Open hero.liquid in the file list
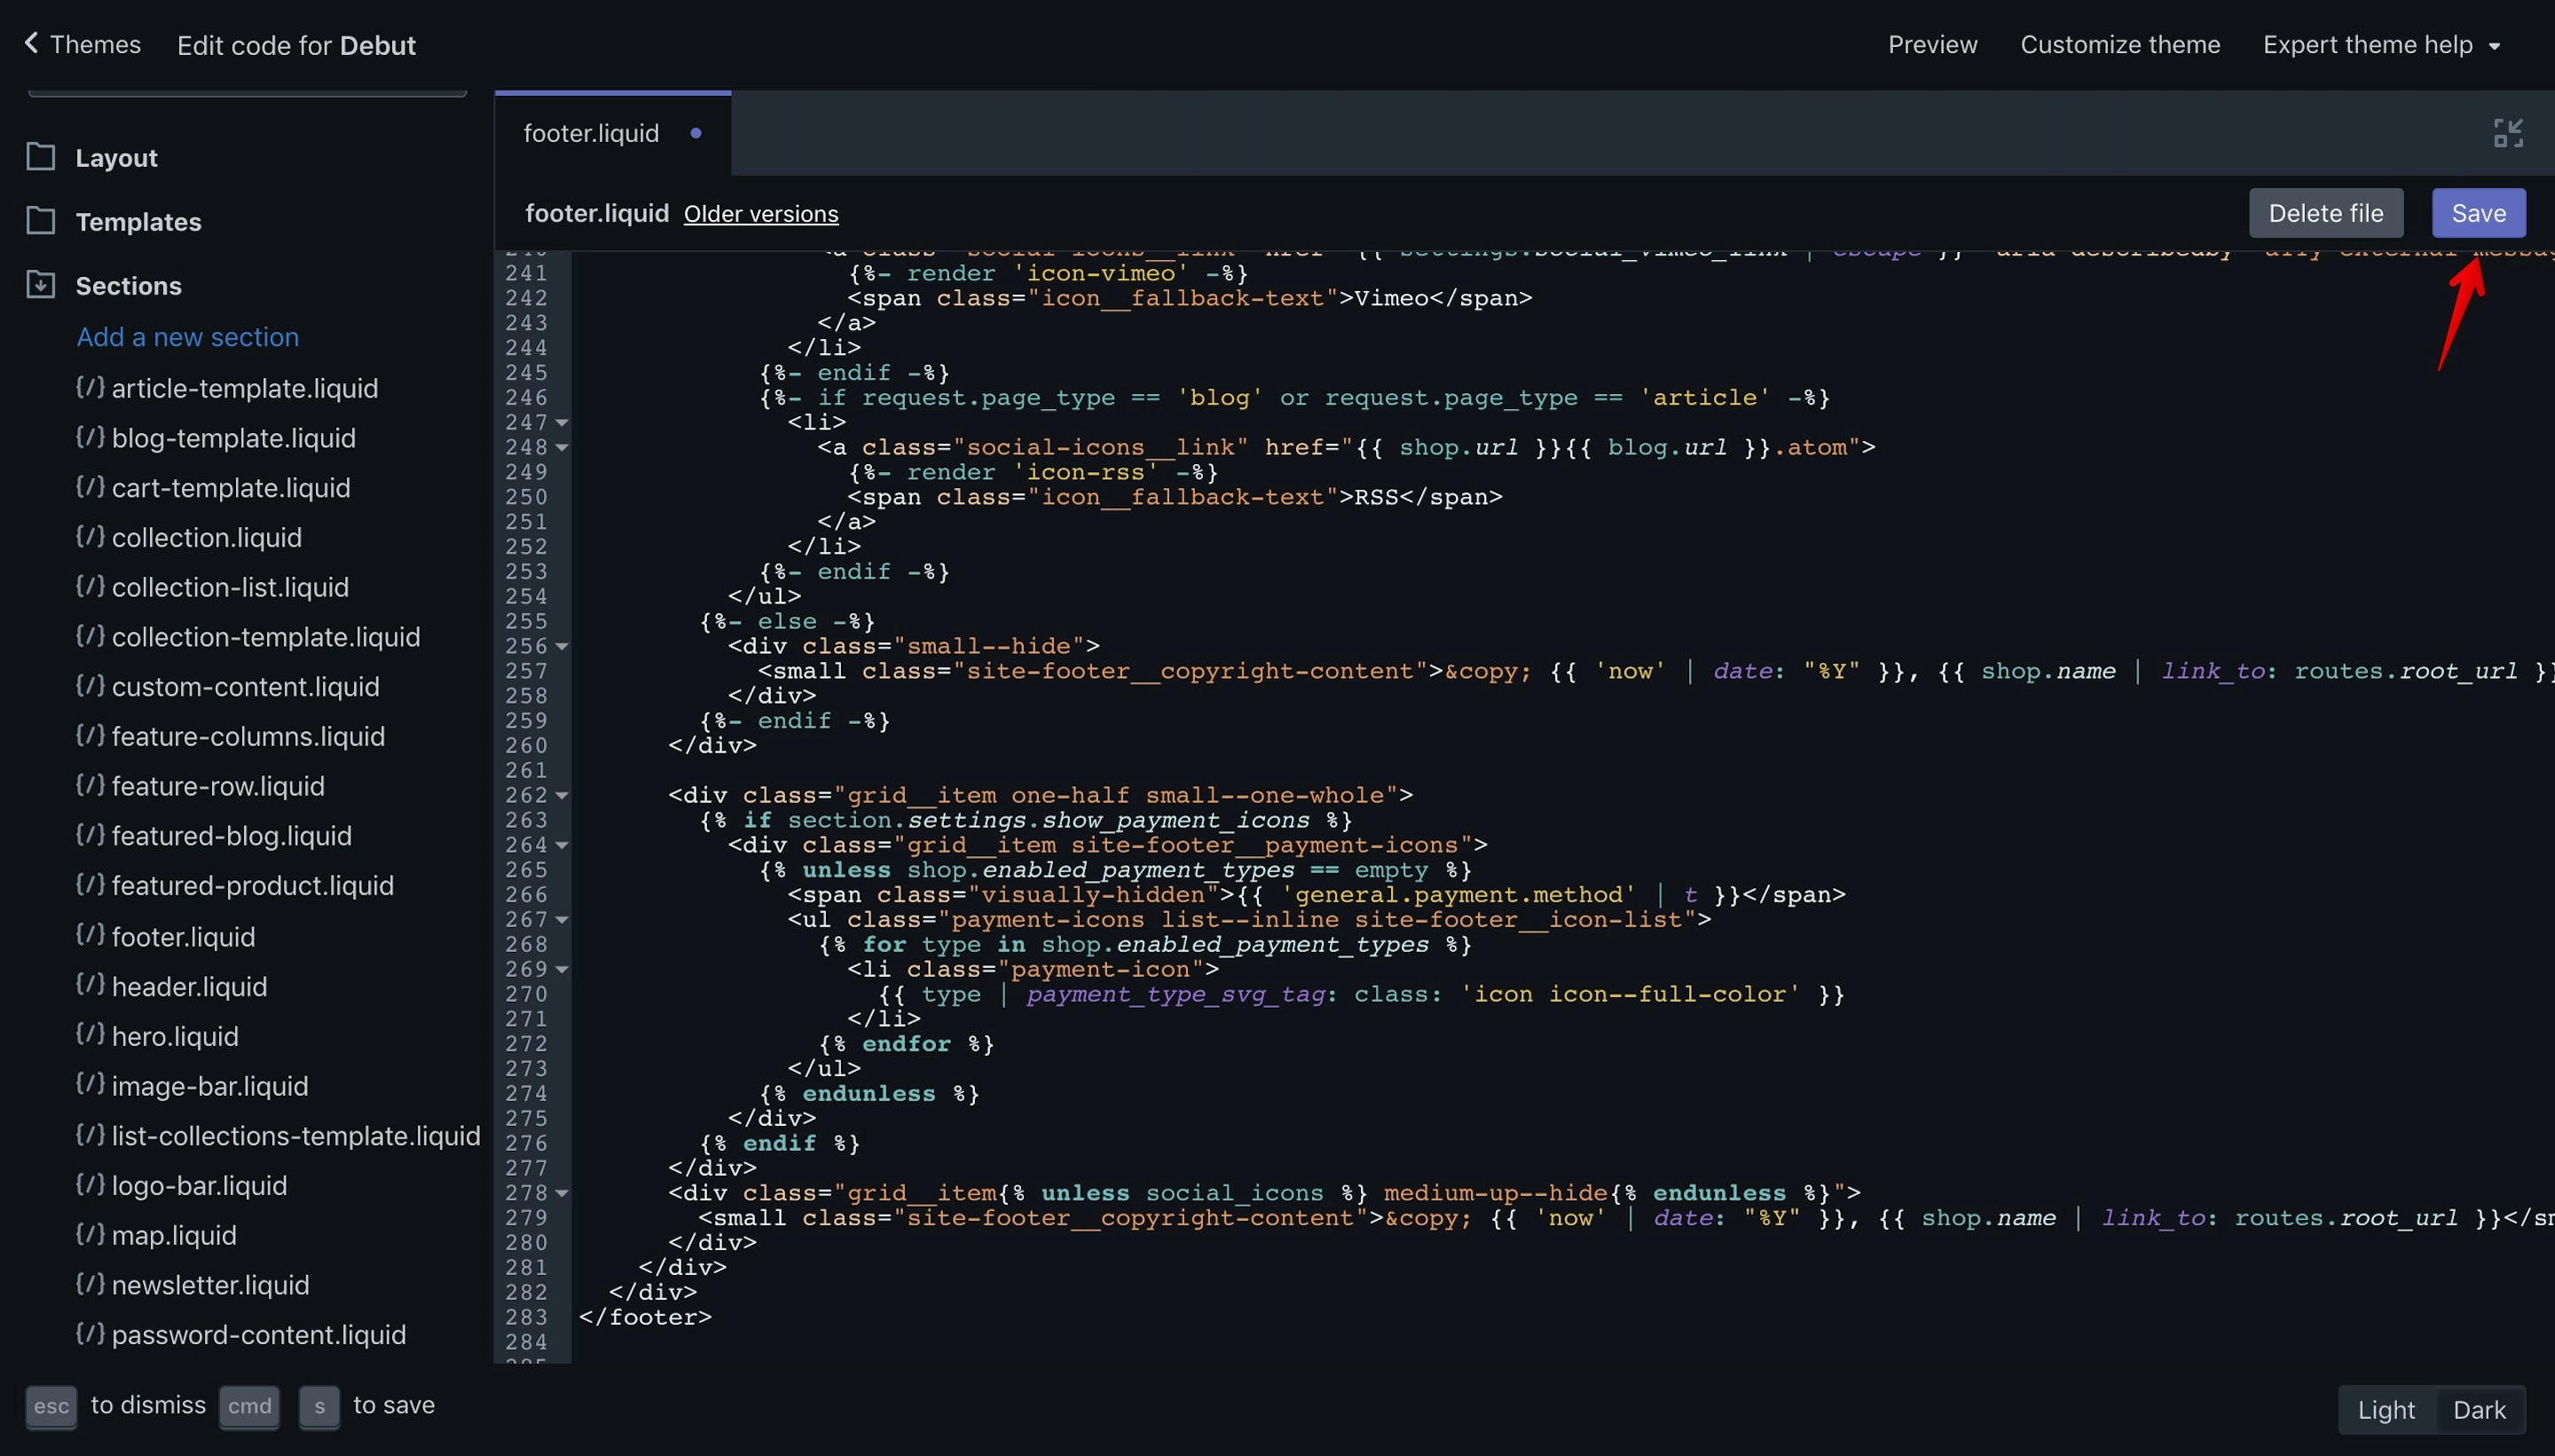Viewport: 2555px width, 1456px height. pos(175,1036)
